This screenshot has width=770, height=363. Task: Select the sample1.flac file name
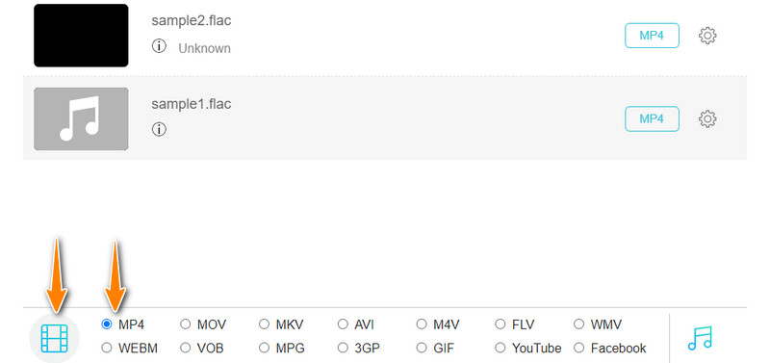tap(191, 104)
